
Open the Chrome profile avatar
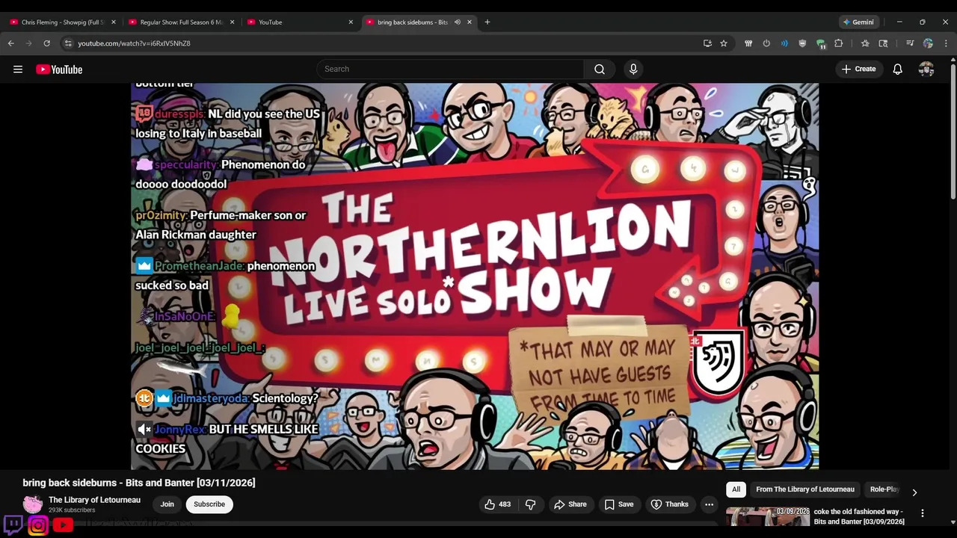928,43
